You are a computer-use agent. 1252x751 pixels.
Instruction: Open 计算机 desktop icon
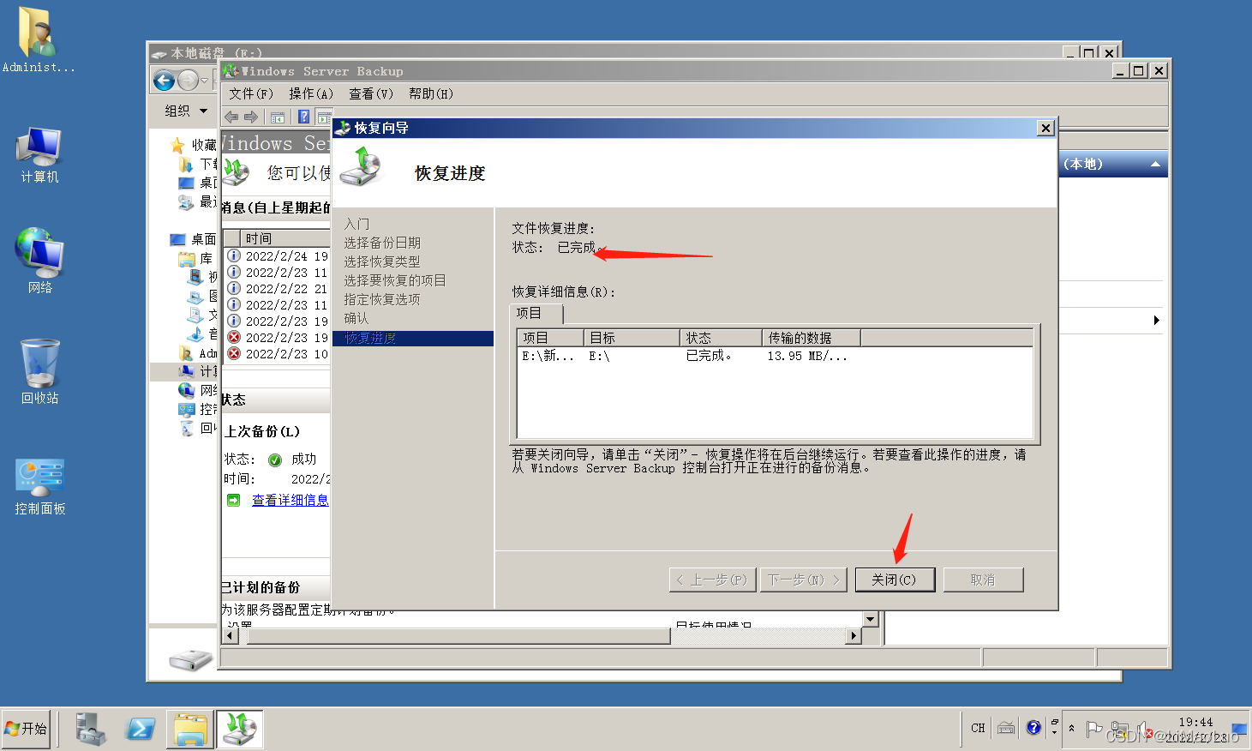click(39, 155)
